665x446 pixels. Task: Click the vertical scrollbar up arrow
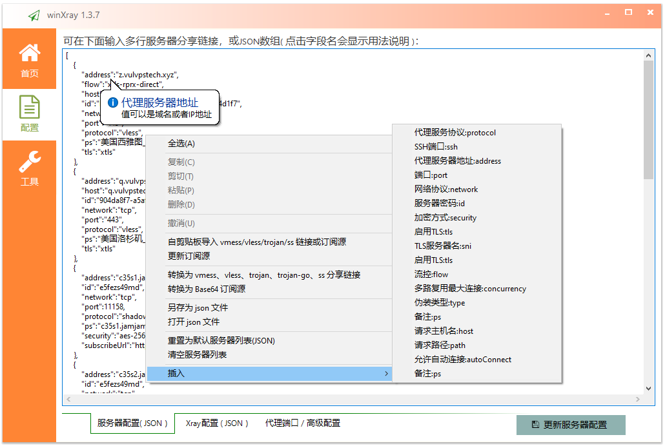(648, 55)
